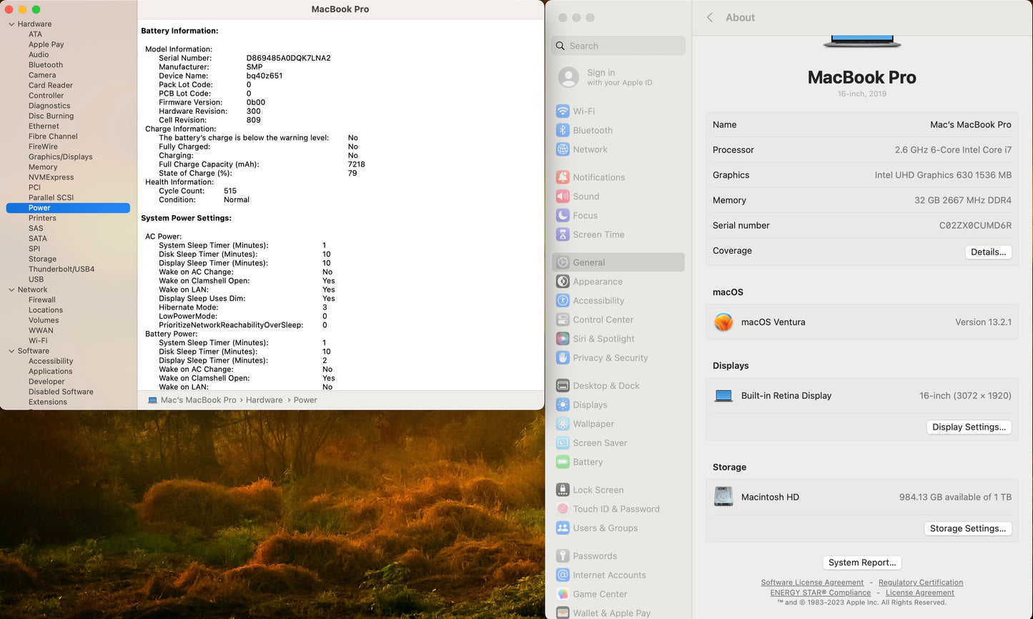Open Battery settings icon
1033x619 pixels.
point(563,462)
